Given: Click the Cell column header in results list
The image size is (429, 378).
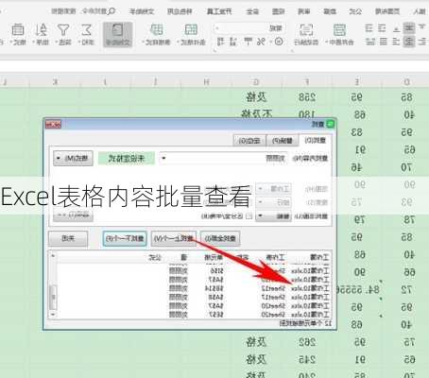Looking at the screenshot, I should (x=214, y=257).
